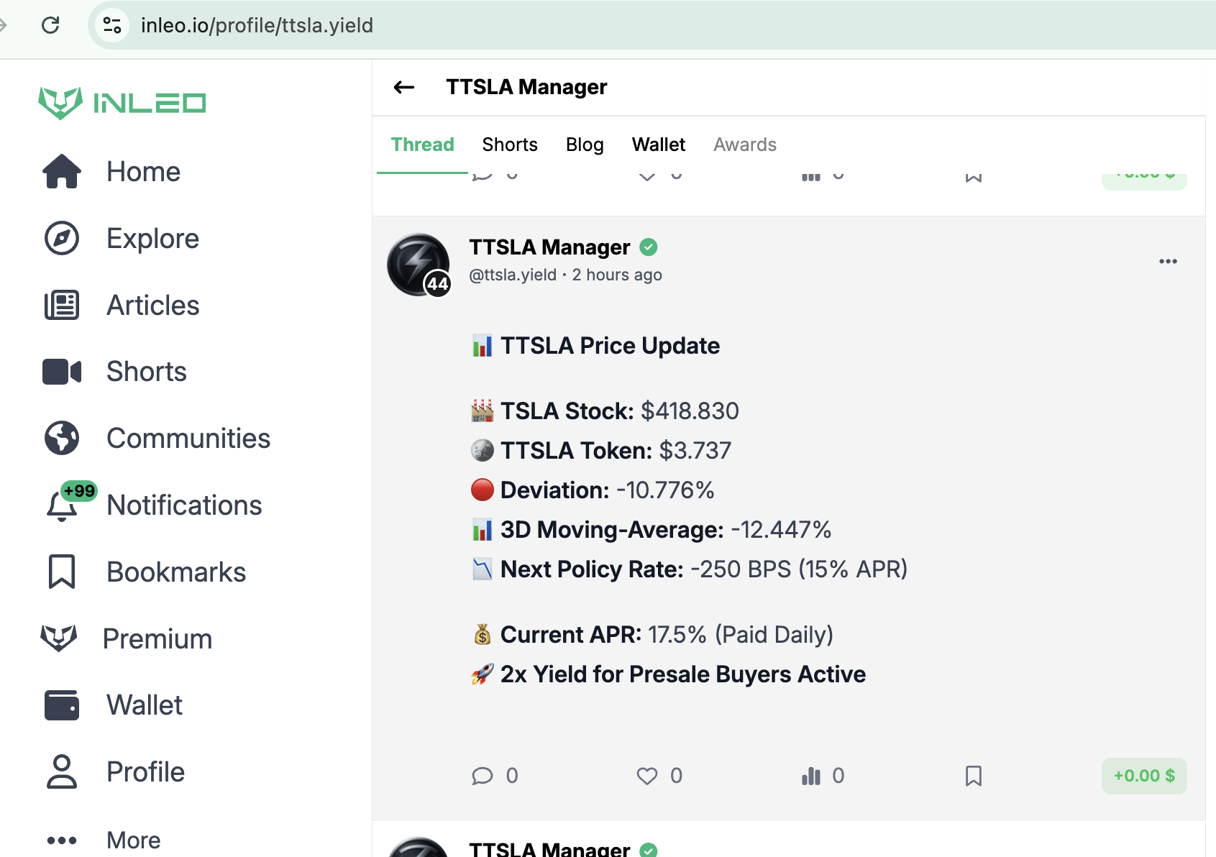
Task: Open the Explore compass icon
Action: click(x=62, y=239)
